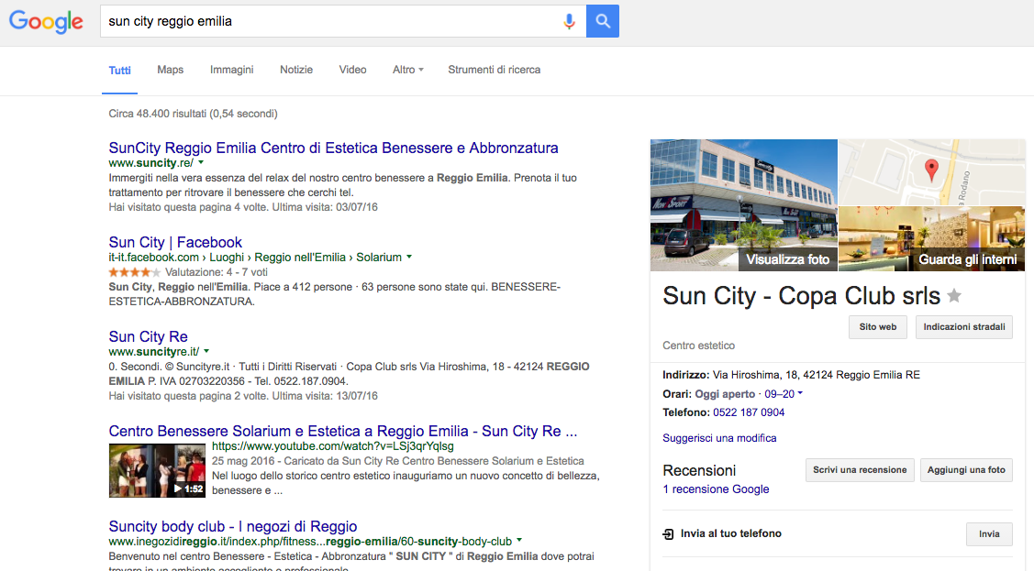Open the Sun City Re result
This screenshot has width=1034, height=571.
pos(149,336)
